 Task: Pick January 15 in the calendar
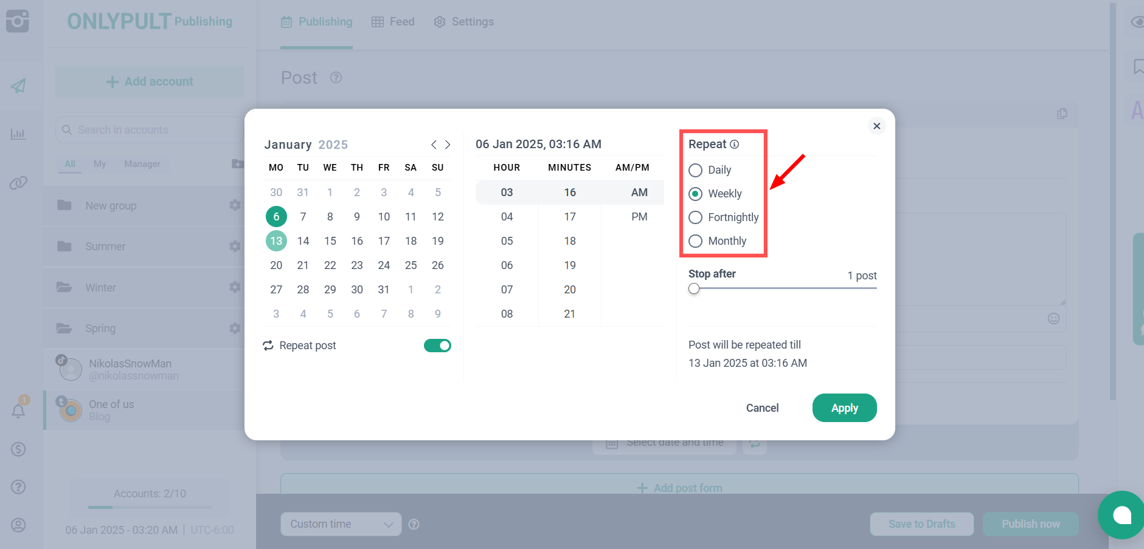point(330,241)
